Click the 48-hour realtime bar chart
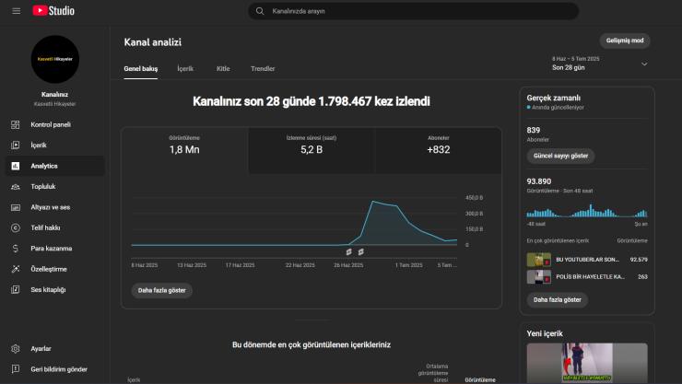Screen dimensions: 682x384 click(x=587, y=211)
